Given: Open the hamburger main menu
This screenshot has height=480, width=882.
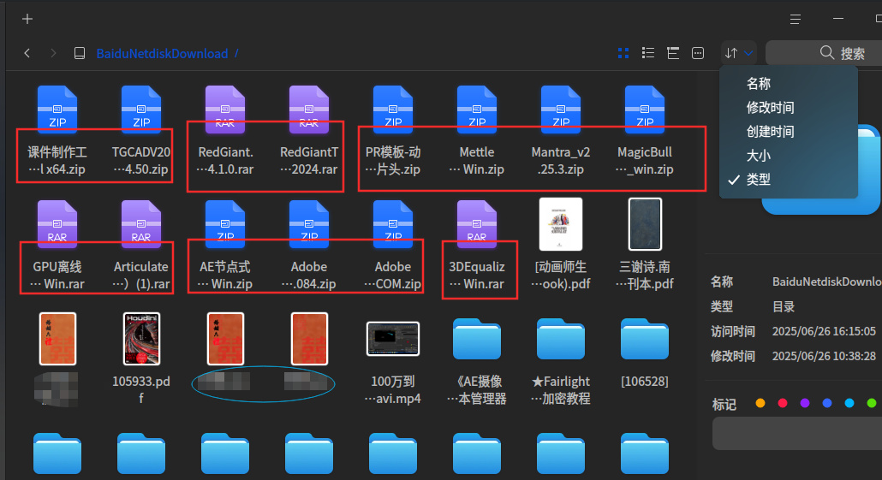Looking at the screenshot, I should coord(796,19).
